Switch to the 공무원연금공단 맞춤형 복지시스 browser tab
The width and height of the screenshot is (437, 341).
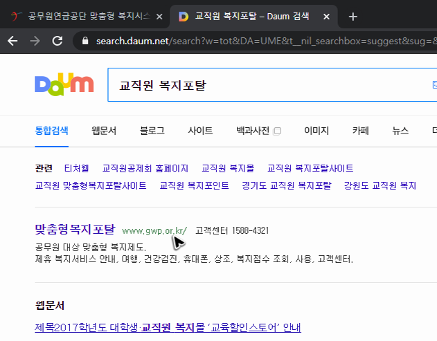(84, 17)
